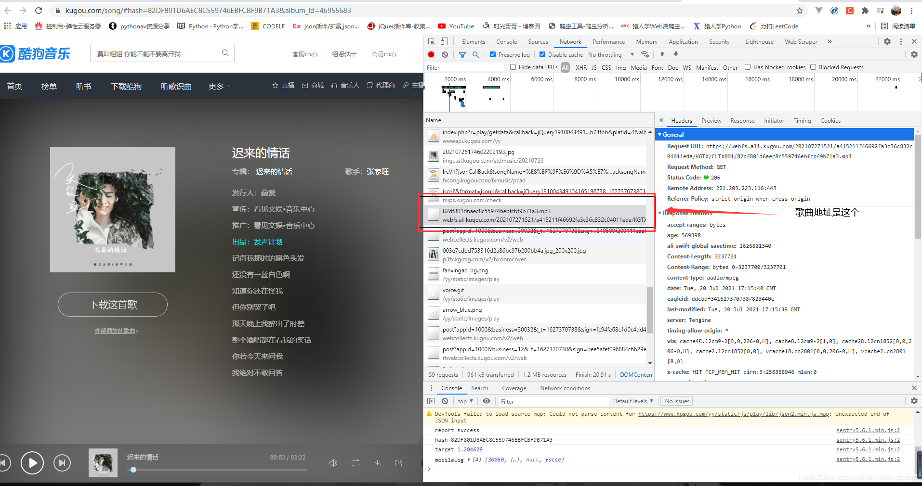
Task: Open network conditions wifi icon
Action: click(645, 54)
